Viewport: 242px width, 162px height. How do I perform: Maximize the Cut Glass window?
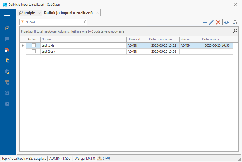point(221,5)
